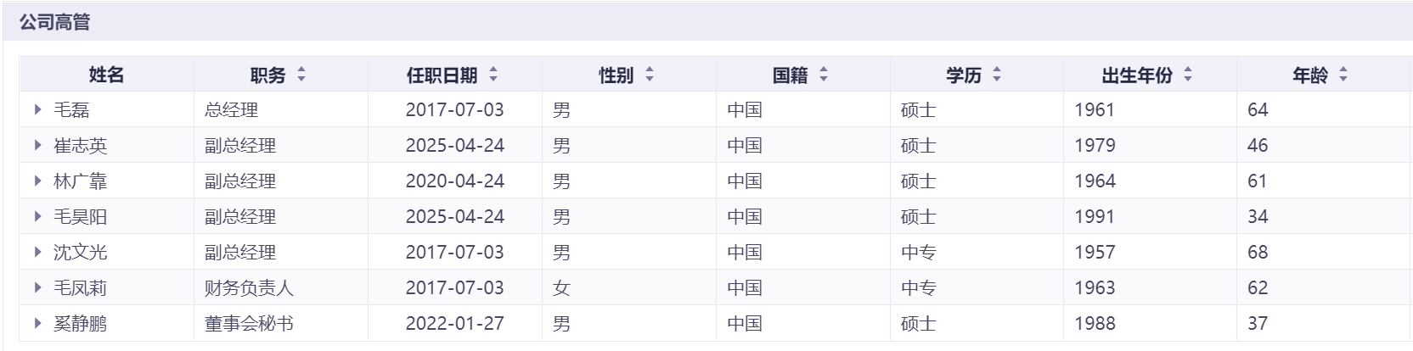Sort table by 性别 column
This screenshot has width=1413, height=351.
[x=650, y=75]
